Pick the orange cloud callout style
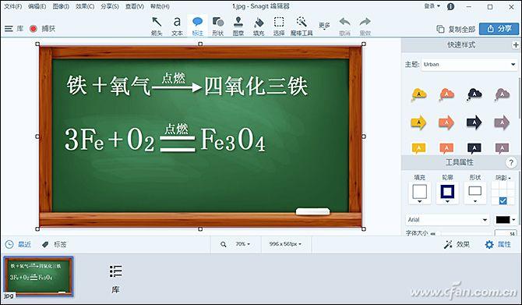Image resolution: width=522 pixels, height=305 pixels. pyautogui.click(x=446, y=94)
